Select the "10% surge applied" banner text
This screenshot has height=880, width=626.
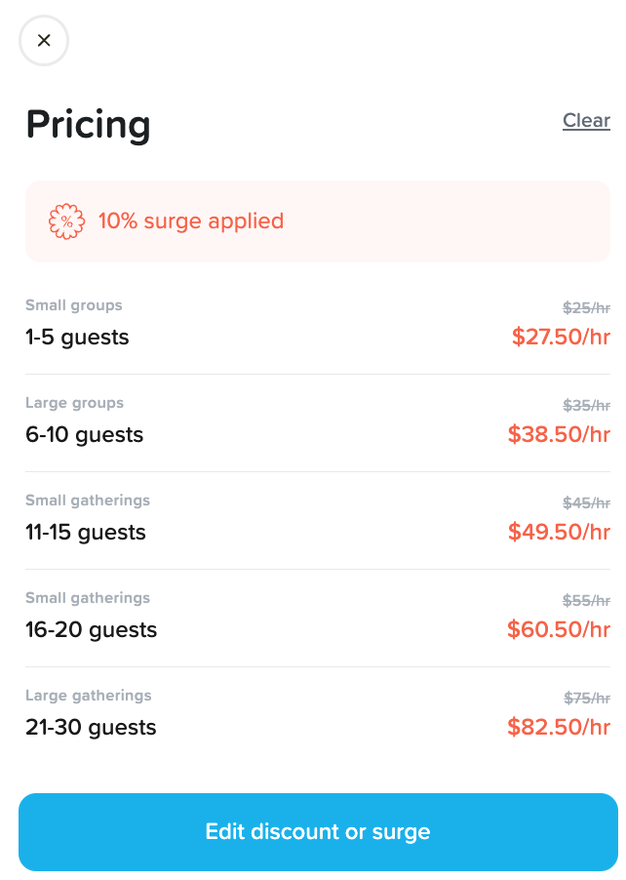click(x=190, y=221)
